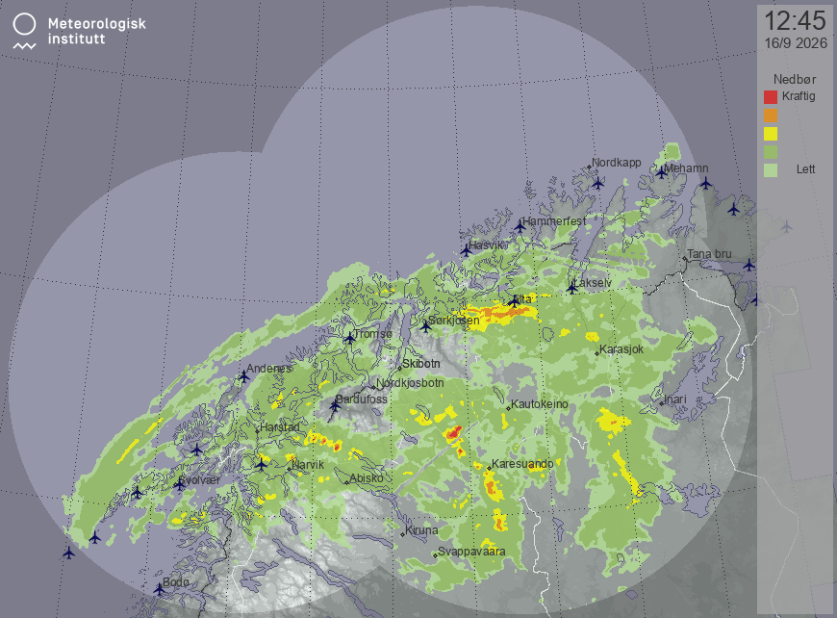
Task: Click the airport icon at Bodø
Action: coord(159,589)
